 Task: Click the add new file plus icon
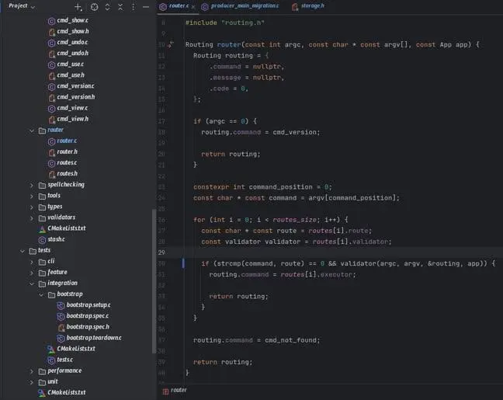(x=78, y=7)
